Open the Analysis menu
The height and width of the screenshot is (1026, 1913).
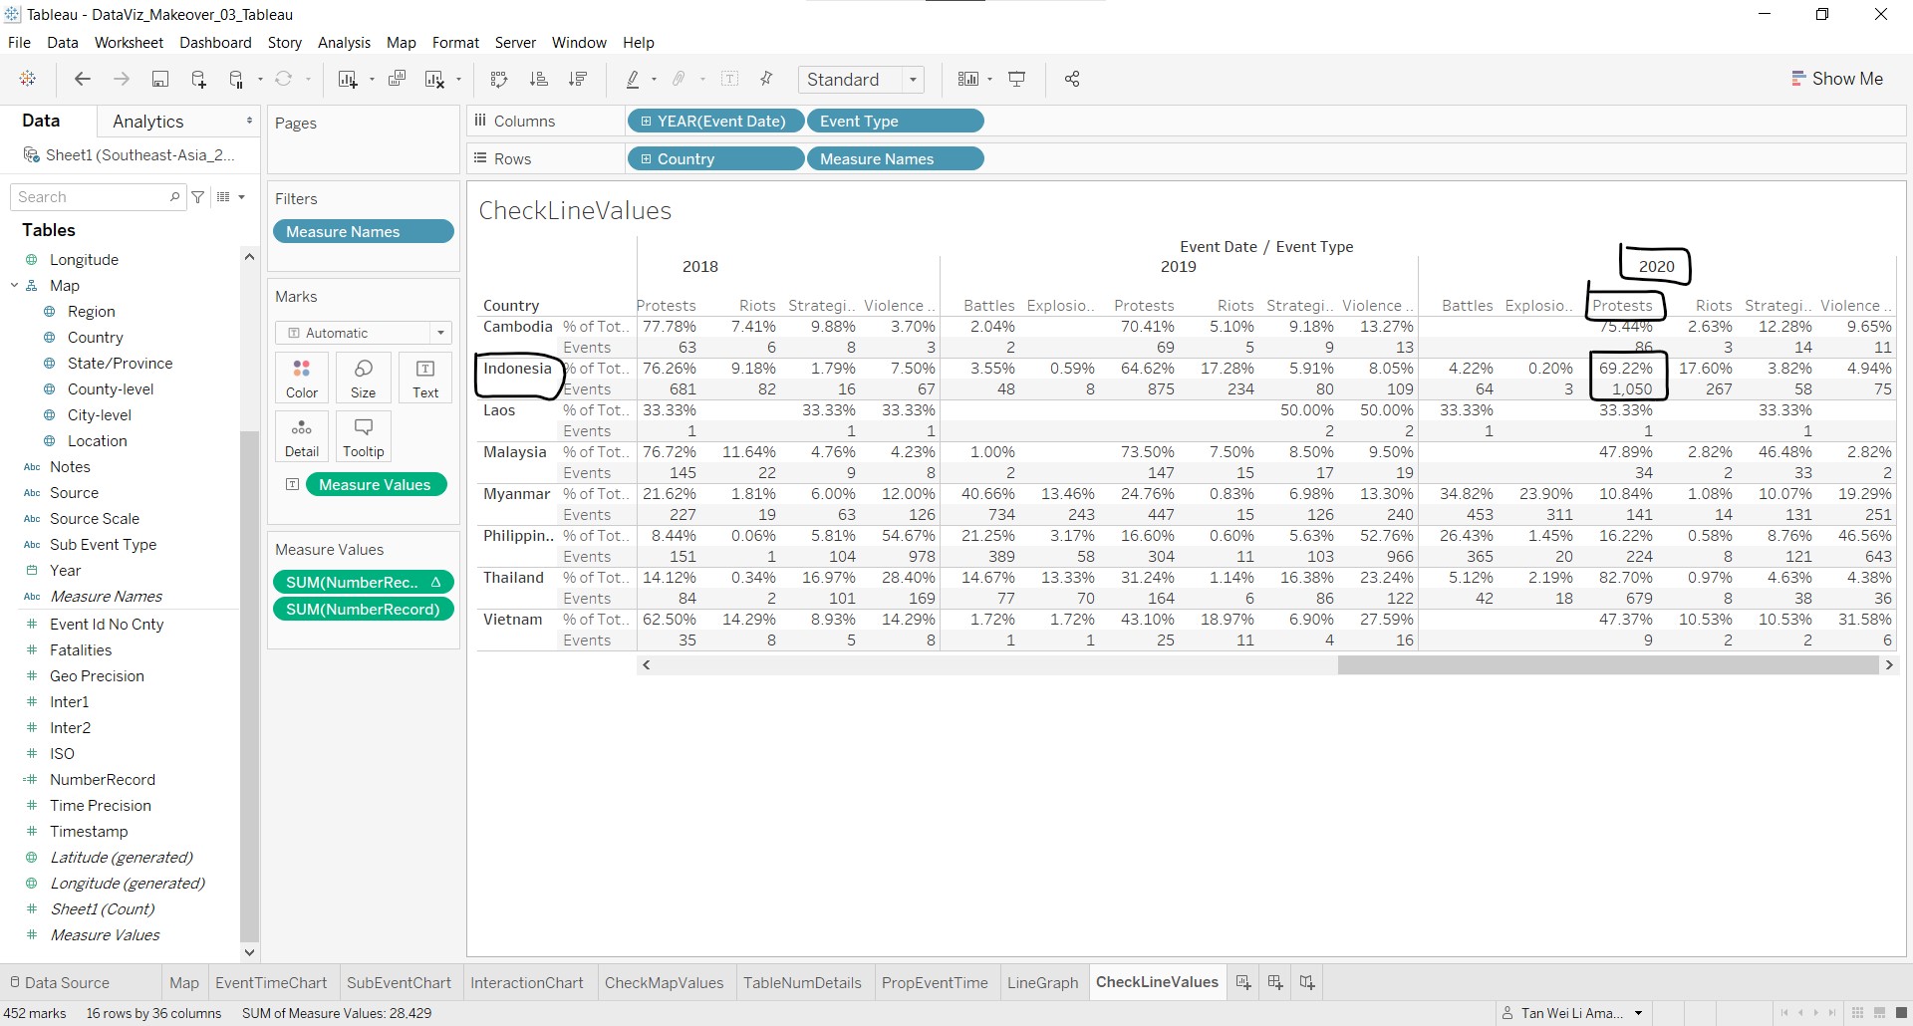click(344, 43)
